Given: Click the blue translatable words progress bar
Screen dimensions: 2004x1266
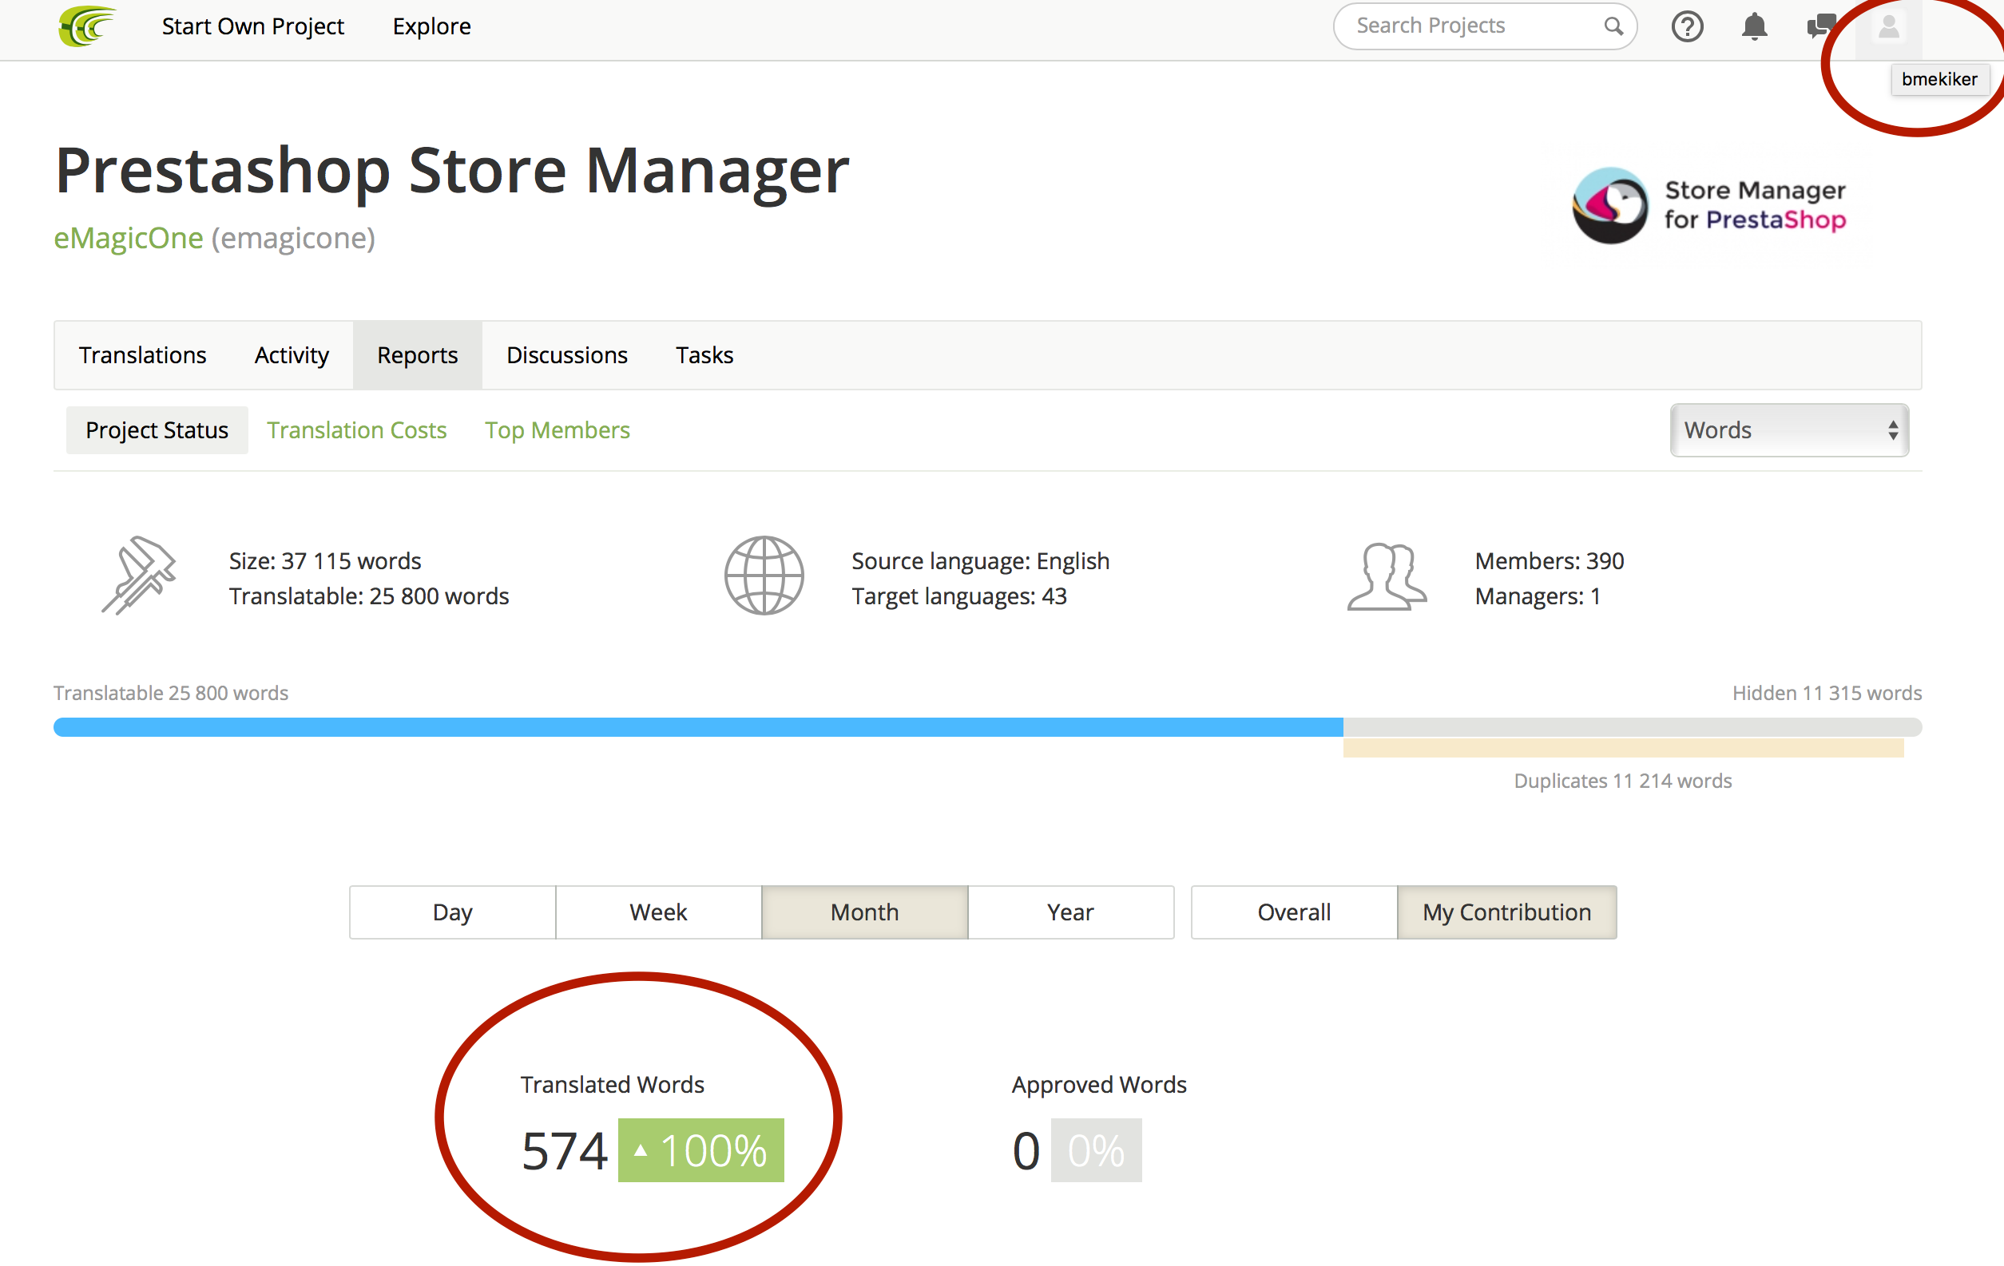Looking at the screenshot, I should point(698,727).
